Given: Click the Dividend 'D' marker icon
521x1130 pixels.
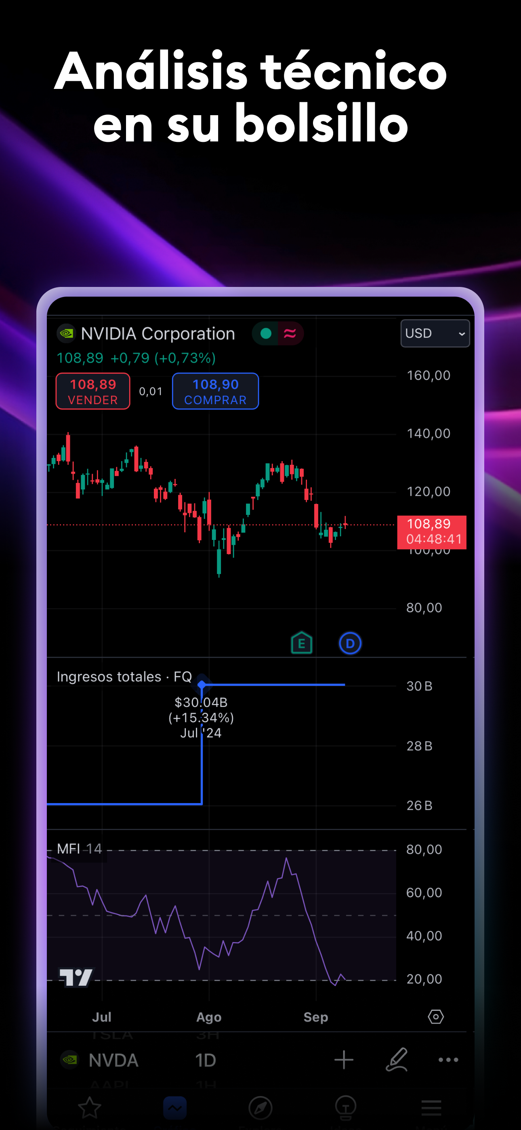Looking at the screenshot, I should pyautogui.click(x=350, y=643).
